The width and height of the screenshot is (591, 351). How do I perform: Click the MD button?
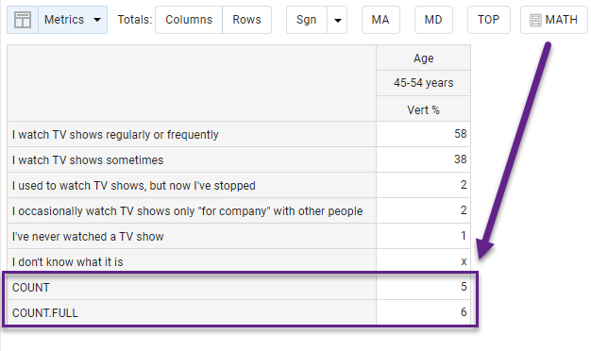tap(433, 20)
